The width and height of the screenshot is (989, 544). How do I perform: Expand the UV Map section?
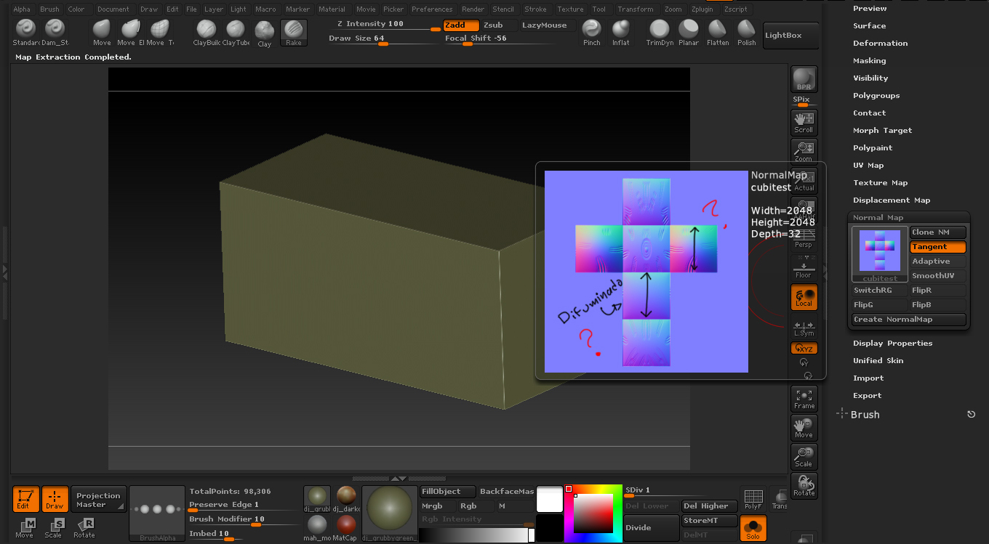[x=868, y=166]
